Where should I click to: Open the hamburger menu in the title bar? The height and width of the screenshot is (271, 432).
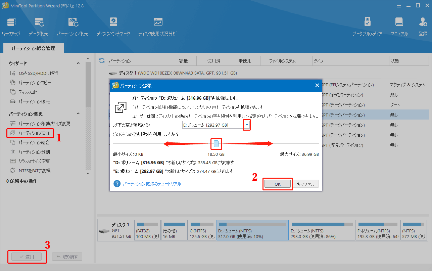[x=399, y=5]
